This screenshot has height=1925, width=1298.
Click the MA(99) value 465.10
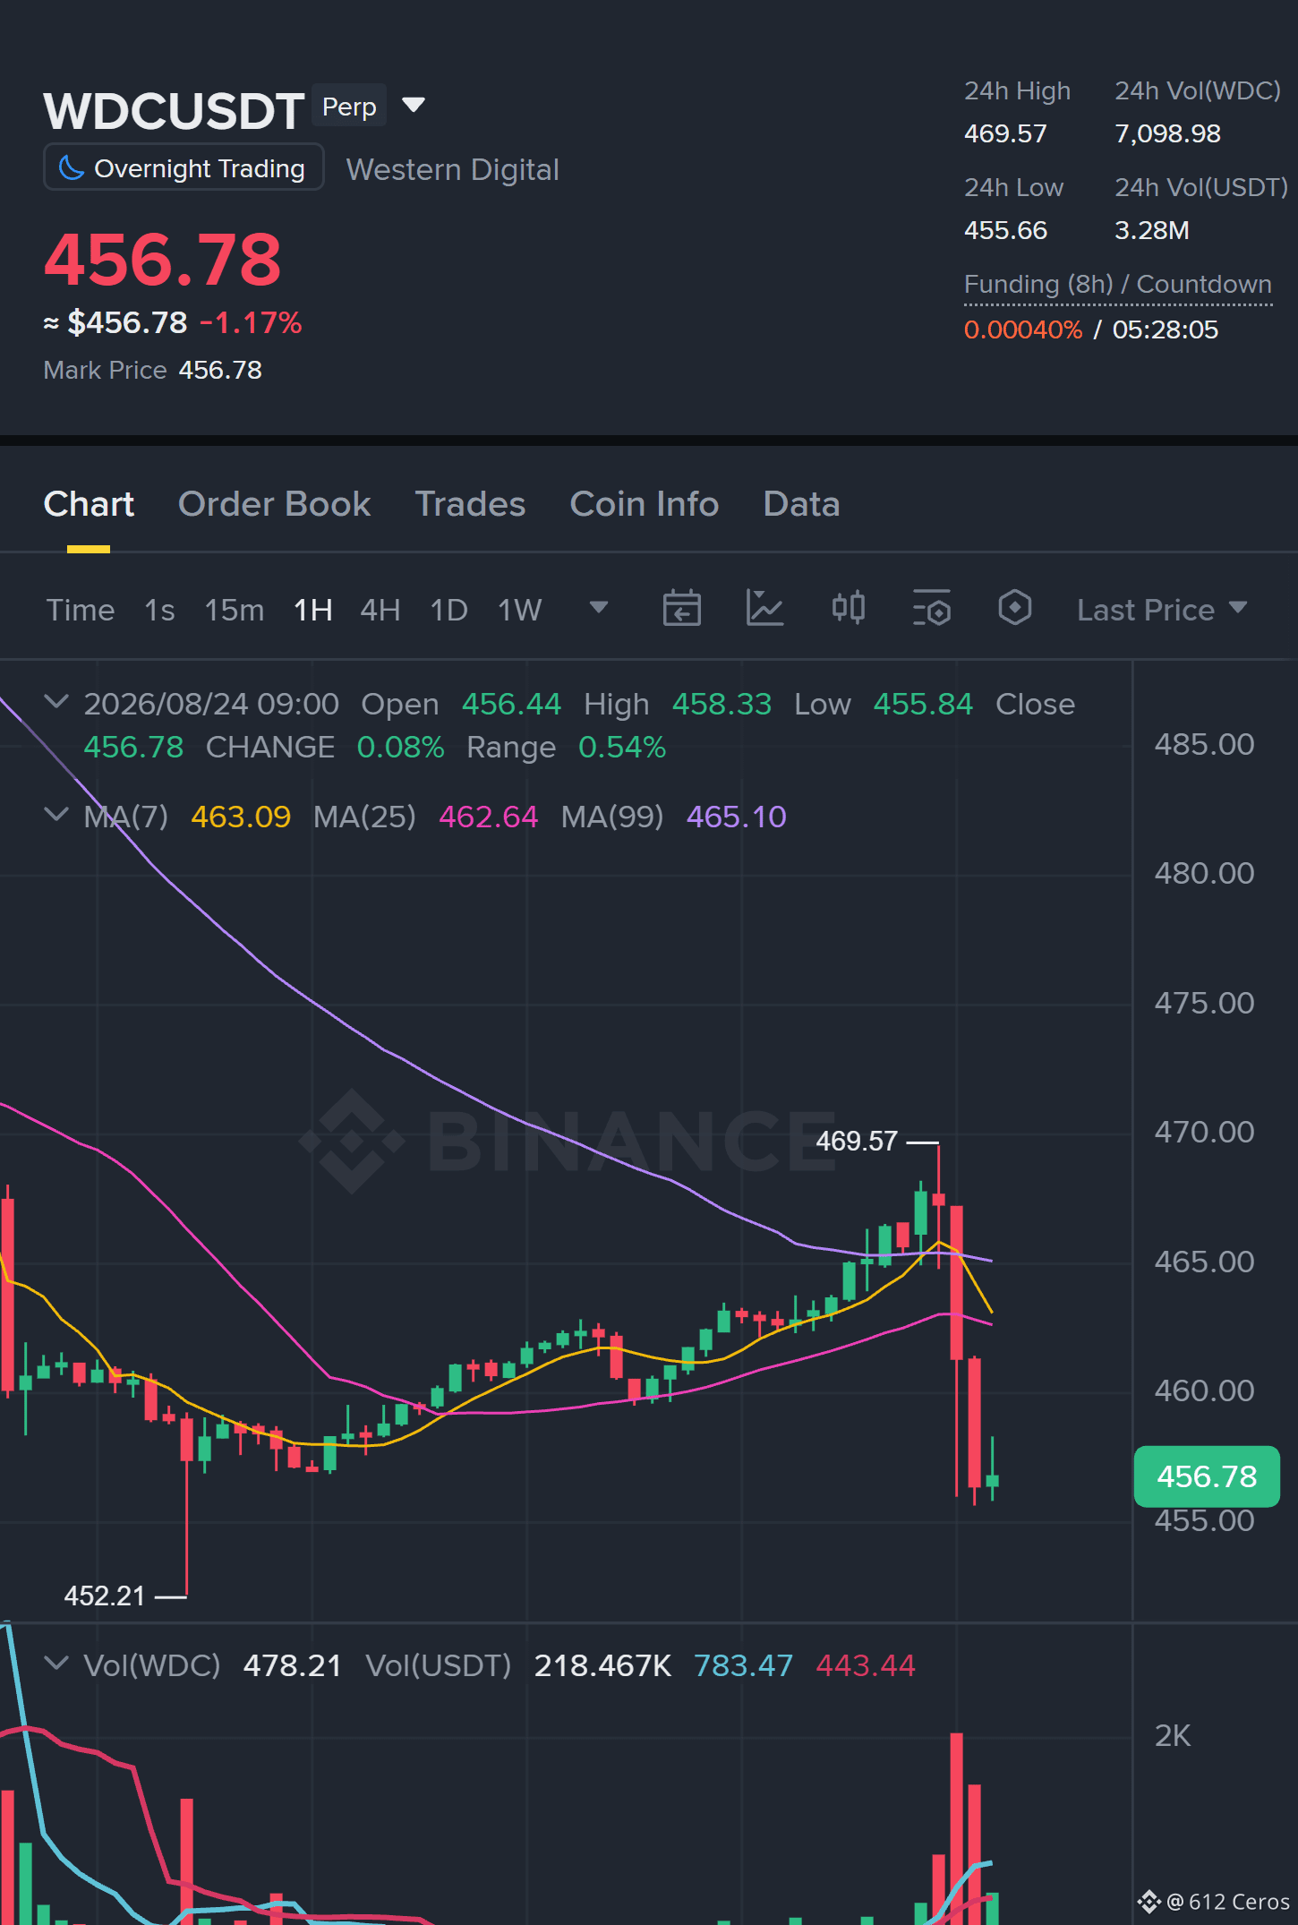point(737,817)
